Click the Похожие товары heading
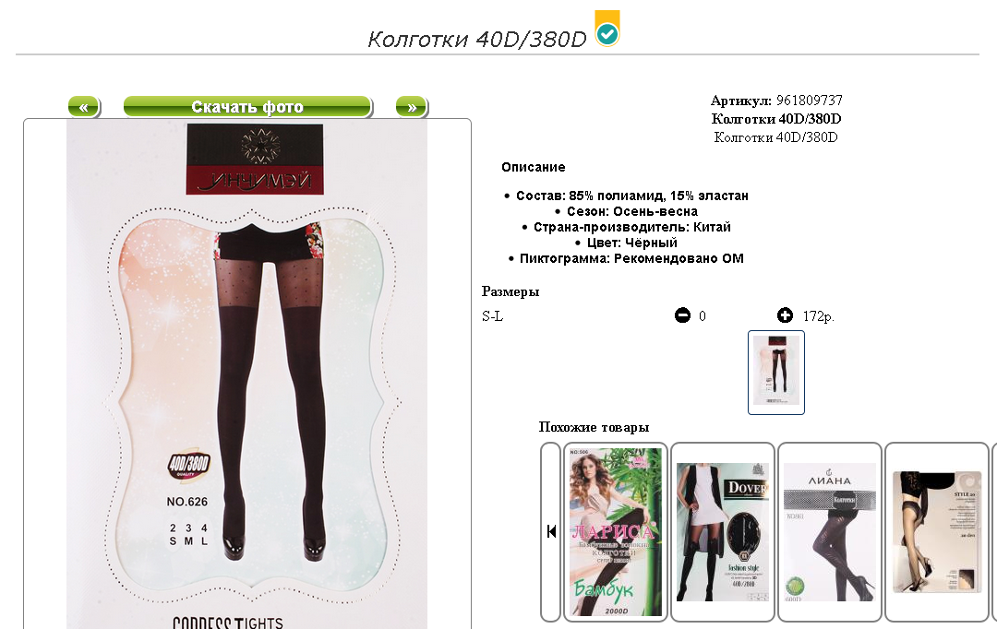The image size is (997, 629). (x=594, y=427)
